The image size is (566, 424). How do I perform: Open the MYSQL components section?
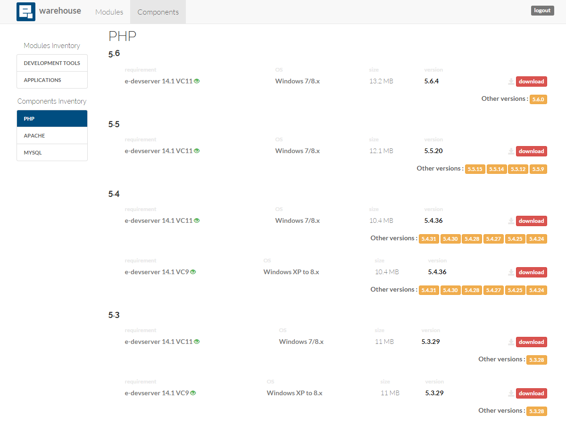coord(52,152)
